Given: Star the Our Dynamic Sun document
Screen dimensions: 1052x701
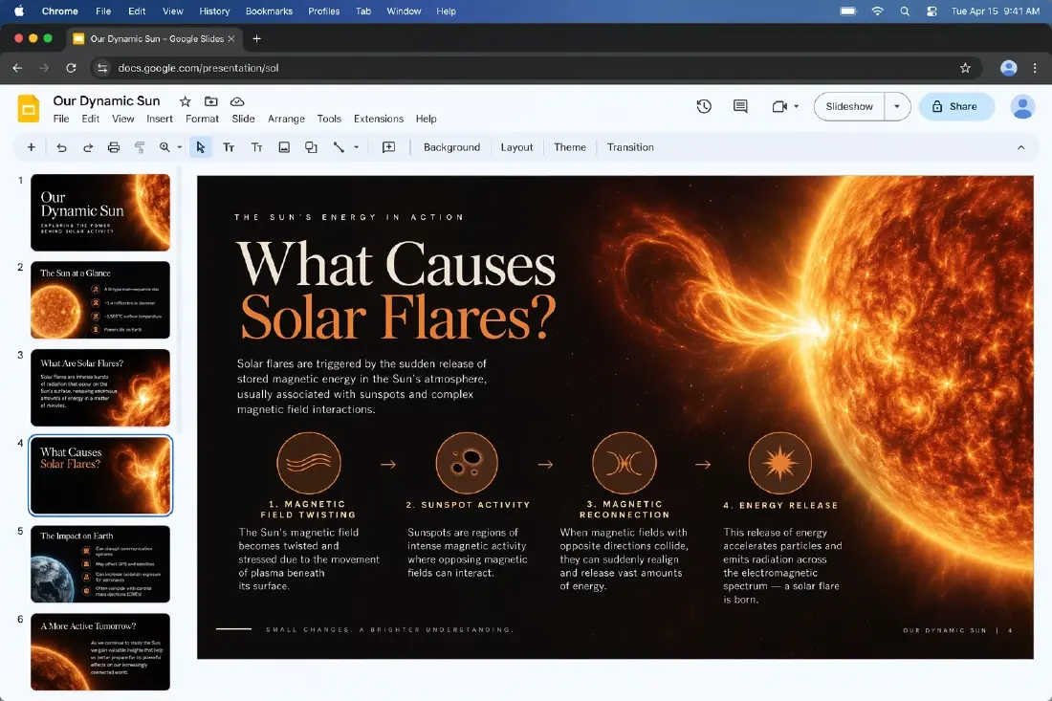Looking at the screenshot, I should tap(186, 101).
